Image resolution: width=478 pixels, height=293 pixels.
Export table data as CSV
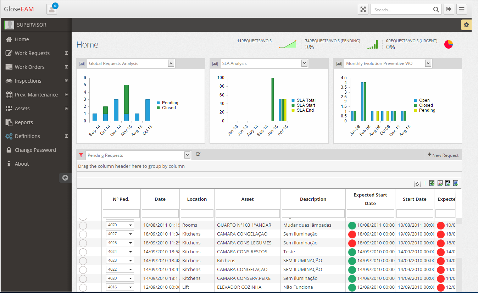(448, 183)
